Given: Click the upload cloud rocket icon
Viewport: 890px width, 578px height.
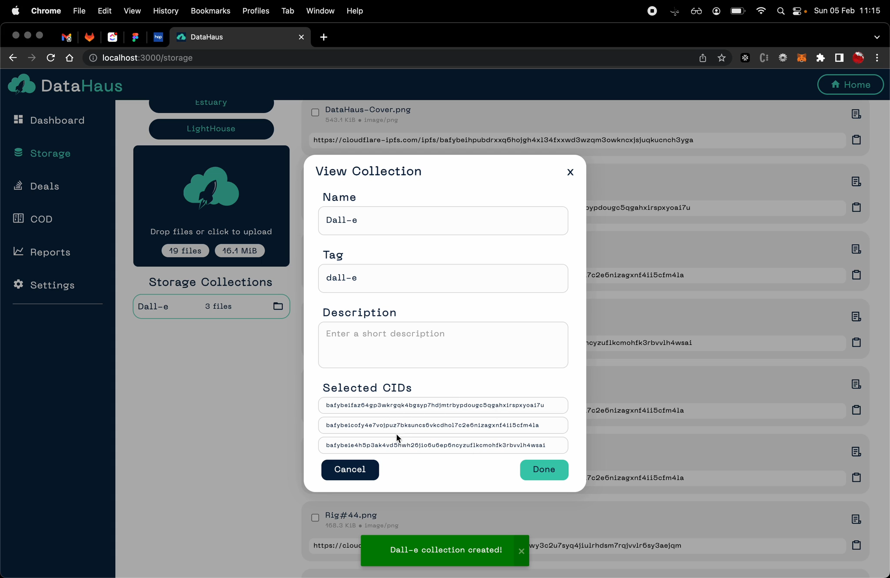Looking at the screenshot, I should pos(211,187).
